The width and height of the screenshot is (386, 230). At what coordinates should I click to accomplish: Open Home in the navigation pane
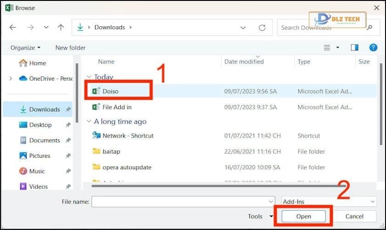click(38, 63)
